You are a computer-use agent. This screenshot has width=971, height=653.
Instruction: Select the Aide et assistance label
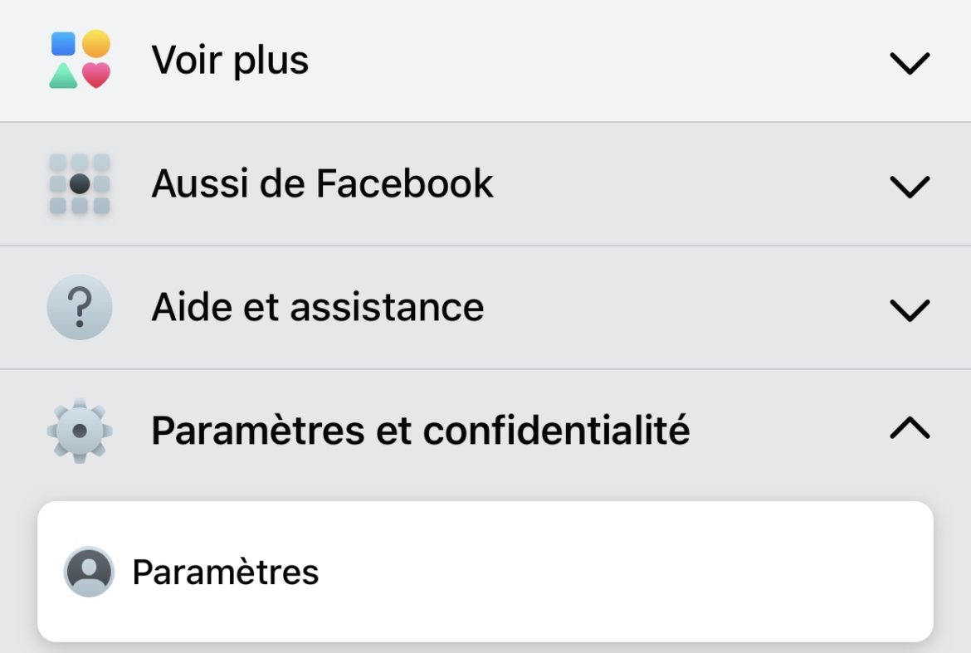click(317, 307)
